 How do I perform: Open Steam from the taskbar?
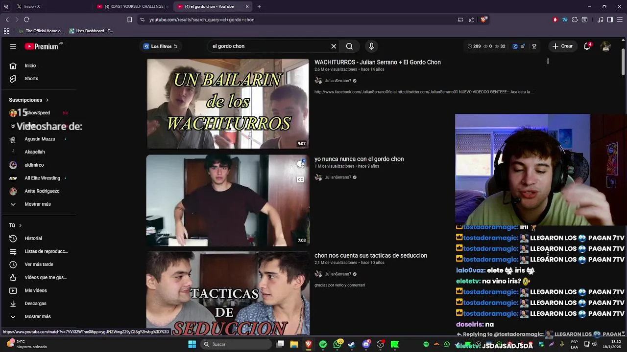pyautogui.click(x=351, y=344)
